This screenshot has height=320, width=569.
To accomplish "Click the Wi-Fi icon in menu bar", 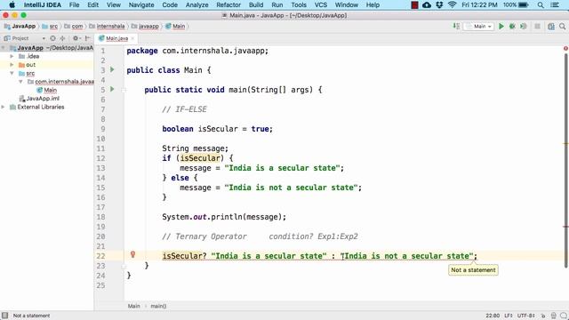I will click(x=452, y=4).
